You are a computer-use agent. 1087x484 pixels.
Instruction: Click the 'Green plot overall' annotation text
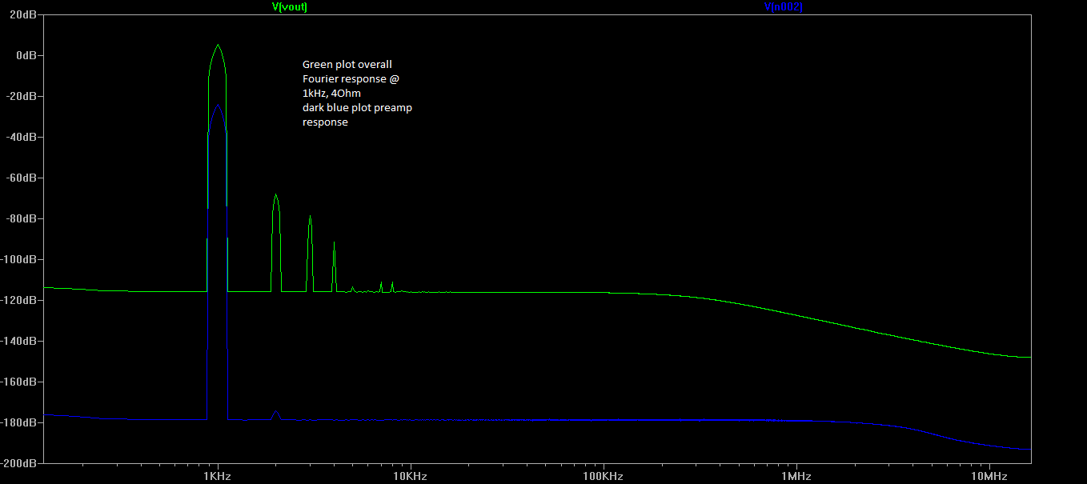point(347,64)
